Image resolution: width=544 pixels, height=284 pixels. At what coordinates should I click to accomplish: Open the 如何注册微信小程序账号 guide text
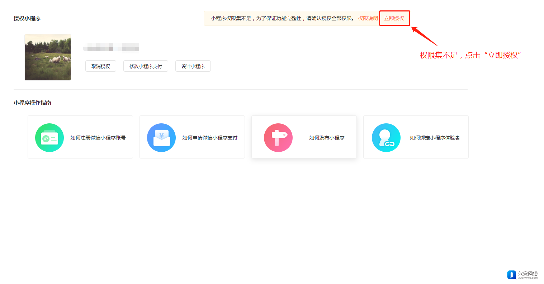(x=98, y=138)
